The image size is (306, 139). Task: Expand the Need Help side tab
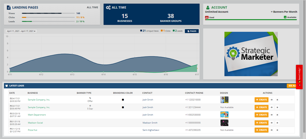pyautogui.click(x=299, y=77)
